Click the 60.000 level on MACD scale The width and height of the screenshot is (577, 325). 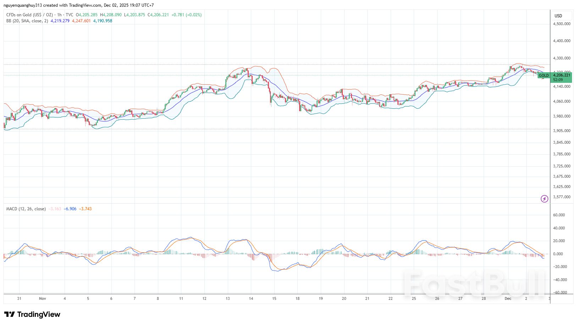coord(559,215)
